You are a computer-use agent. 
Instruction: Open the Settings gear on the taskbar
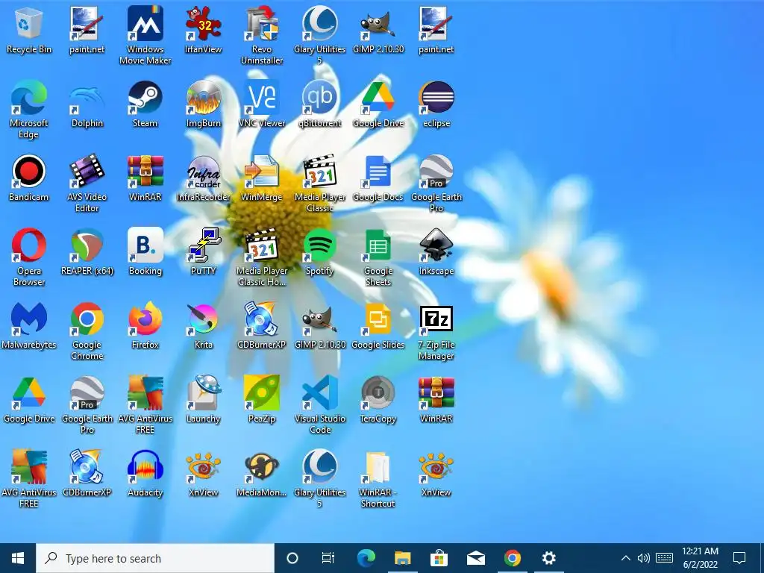(x=548, y=558)
